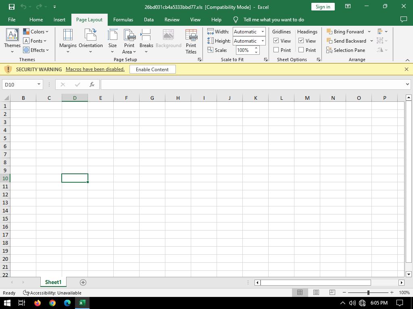Enable the Headings Print checkbox
The height and width of the screenshot is (309, 413).
click(301, 50)
